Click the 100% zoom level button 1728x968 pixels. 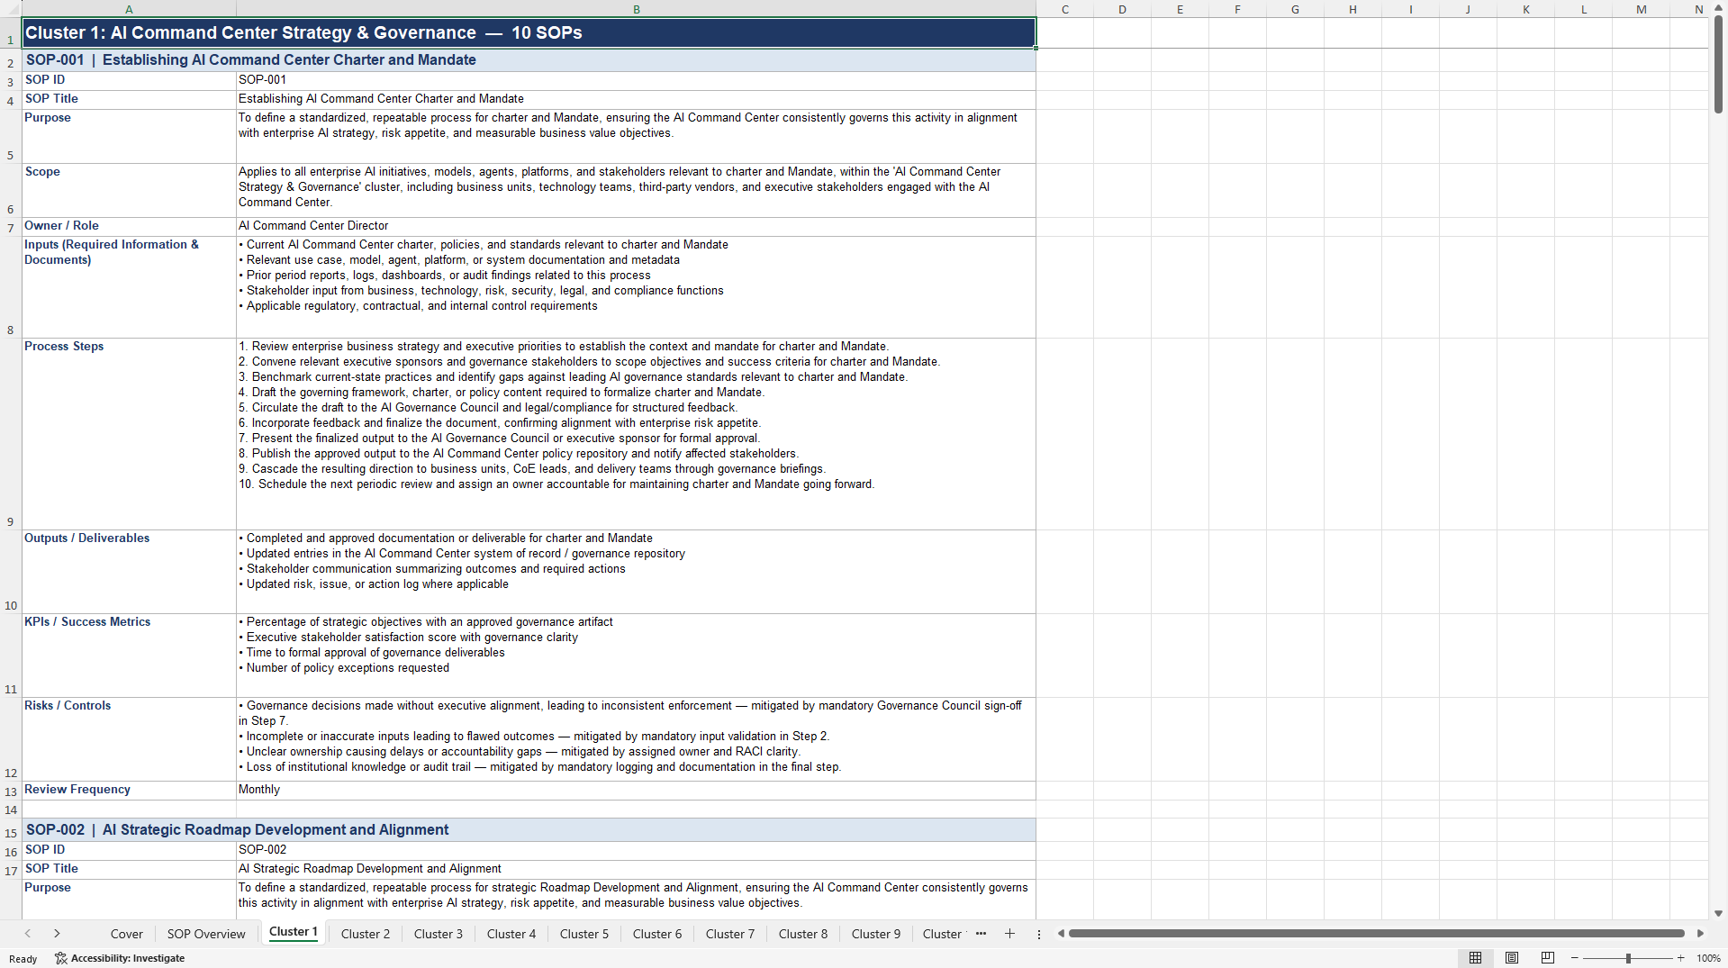1708,958
